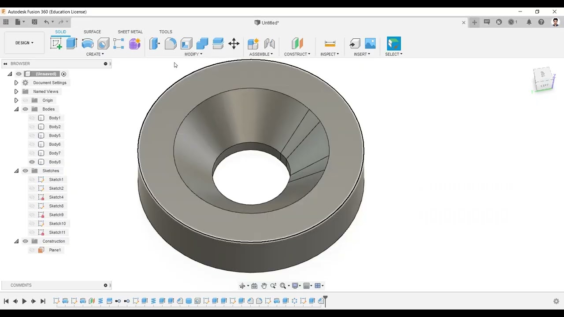The height and width of the screenshot is (317, 564).
Task: Switch to the SURFACE tab
Action: 92,32
